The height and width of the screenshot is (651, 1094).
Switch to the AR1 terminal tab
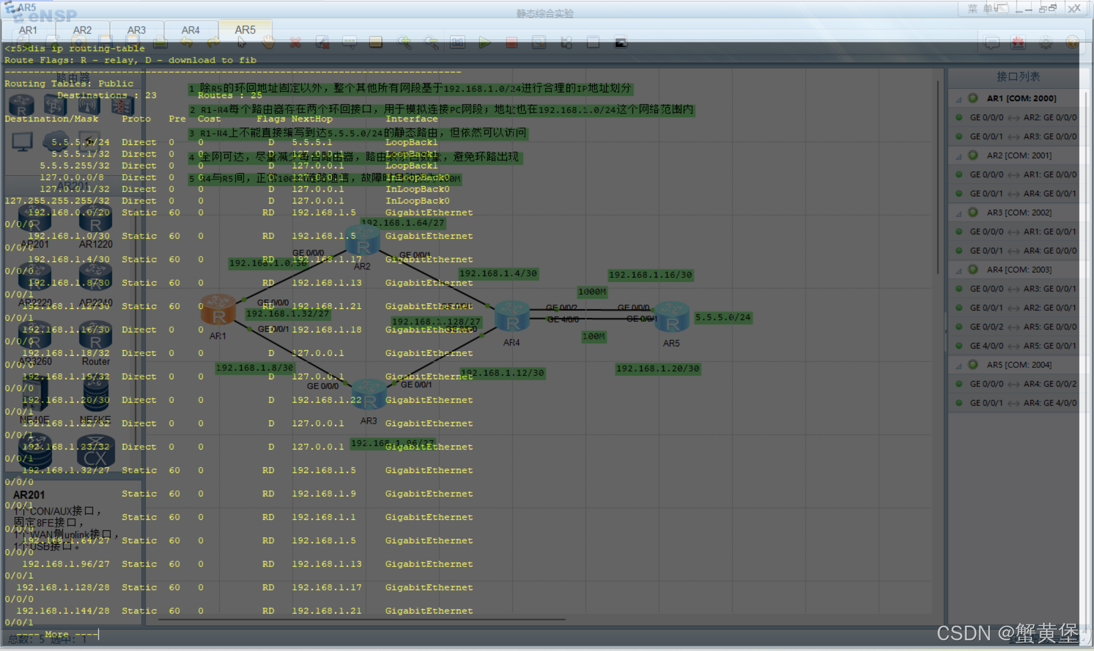pyautogui.click(x=28, y=30)
